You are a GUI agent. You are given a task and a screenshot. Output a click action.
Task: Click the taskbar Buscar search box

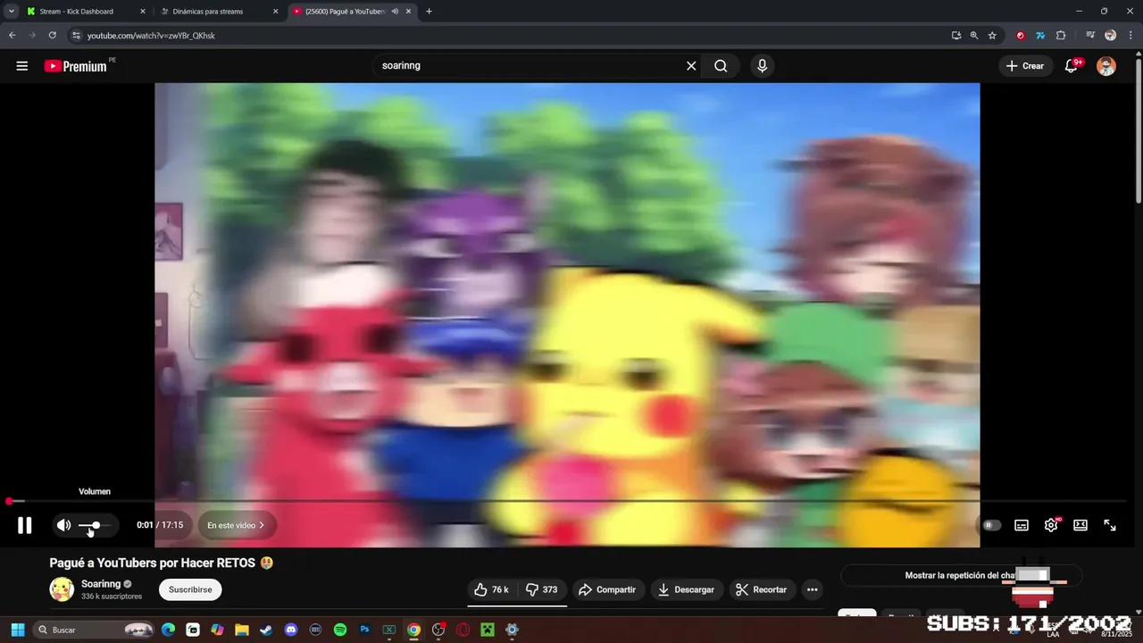(94, 630)
